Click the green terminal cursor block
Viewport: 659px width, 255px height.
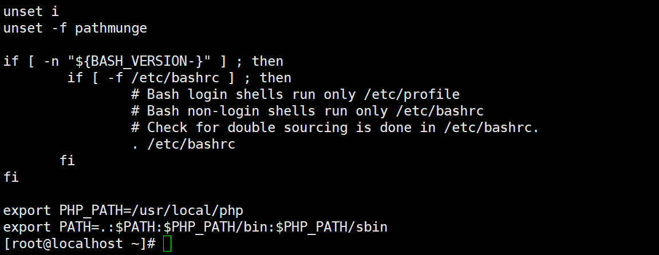167,244
